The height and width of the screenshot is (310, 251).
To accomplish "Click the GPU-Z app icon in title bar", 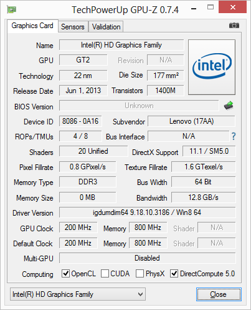I will pos(12,9).
